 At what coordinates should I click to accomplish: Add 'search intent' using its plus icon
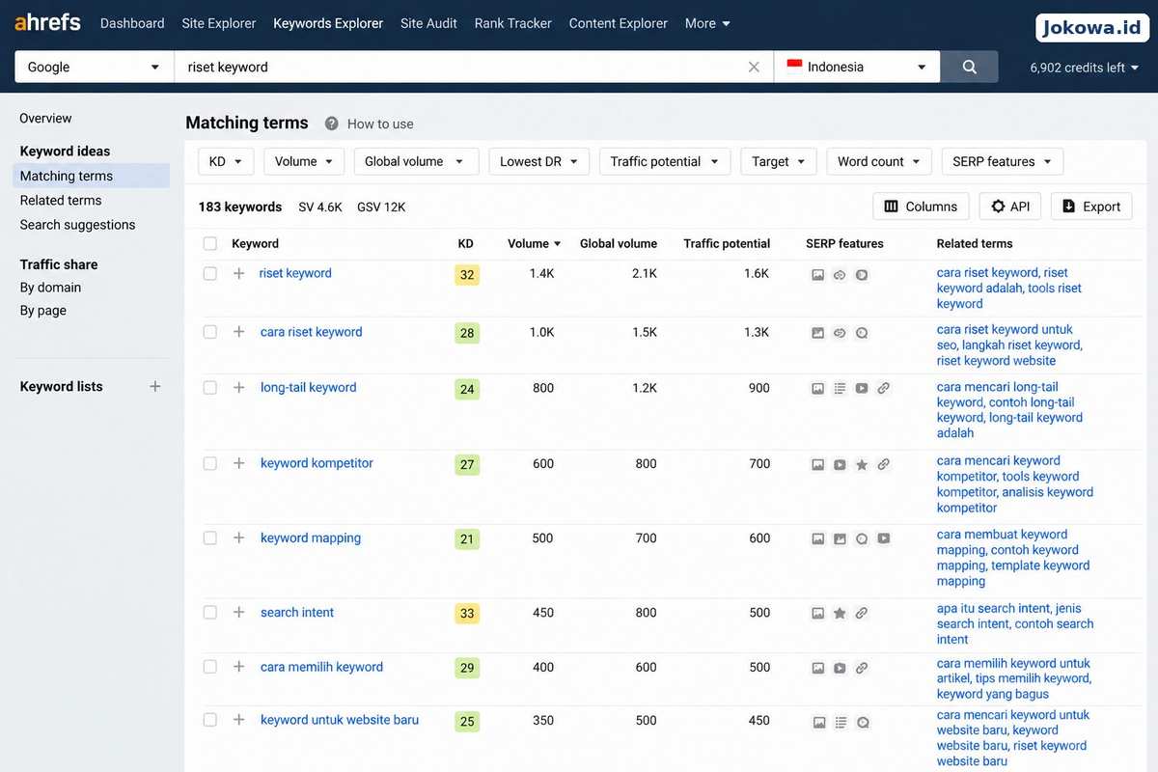[238, 612]
